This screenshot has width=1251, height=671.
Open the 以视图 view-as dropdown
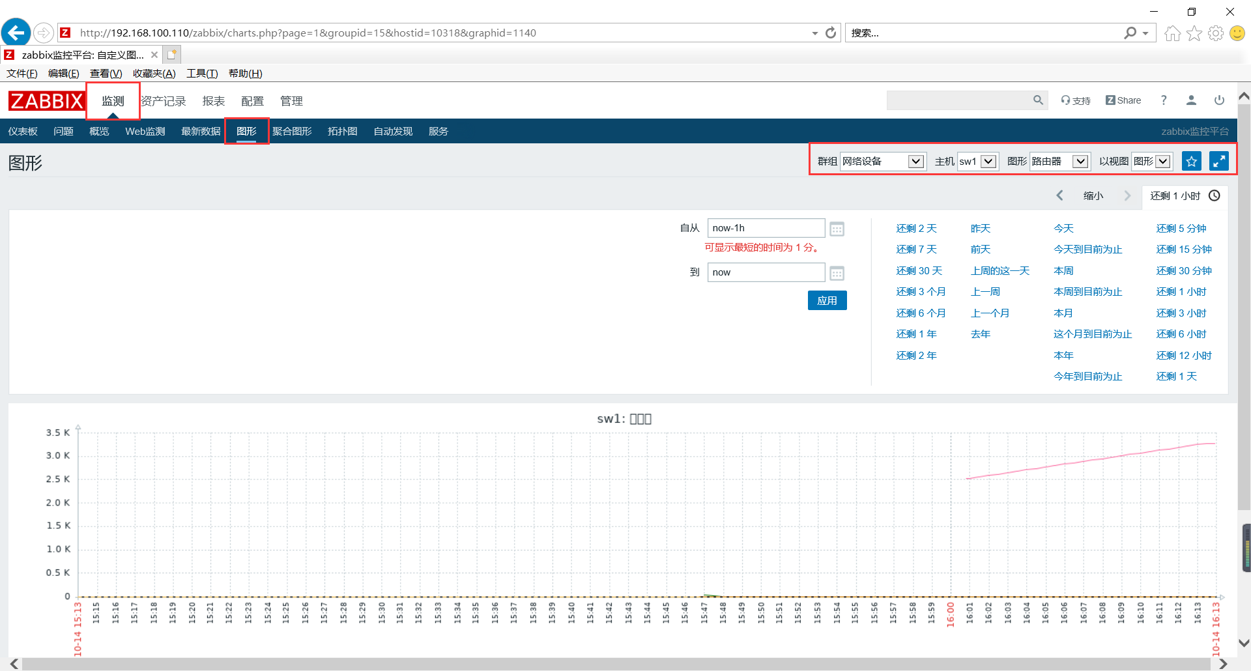pyautogui.click(x=1152, y=161)
